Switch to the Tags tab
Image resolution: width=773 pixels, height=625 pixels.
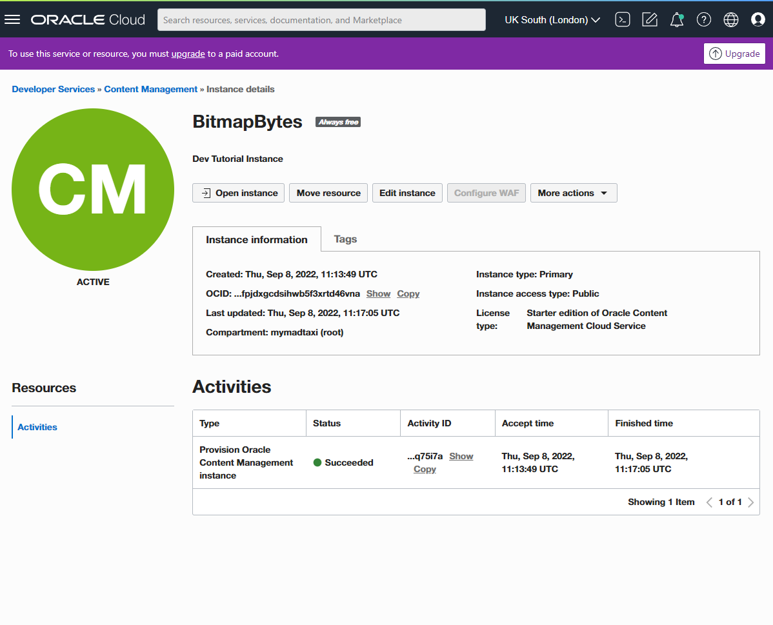tap(345, 239)
